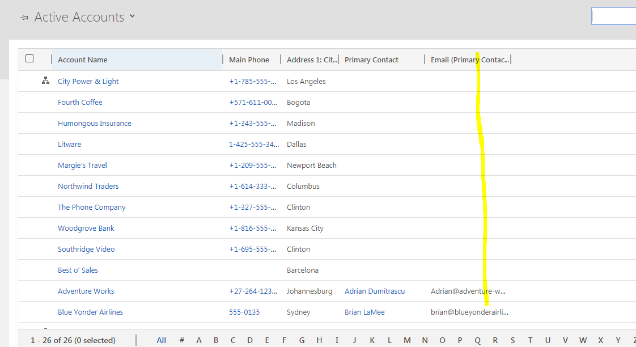The image size is (636, 347).
Task: Select the Johannesburg city cell
Action: point(309,291)
